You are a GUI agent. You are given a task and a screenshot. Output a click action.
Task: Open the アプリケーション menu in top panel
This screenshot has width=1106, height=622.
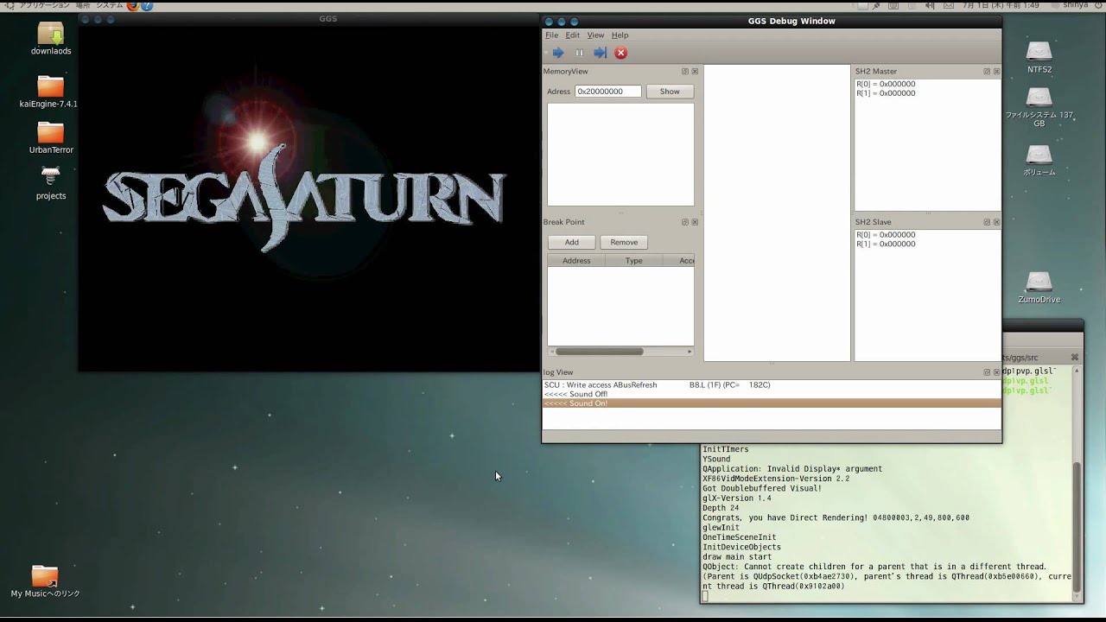[x=44, y=5]
